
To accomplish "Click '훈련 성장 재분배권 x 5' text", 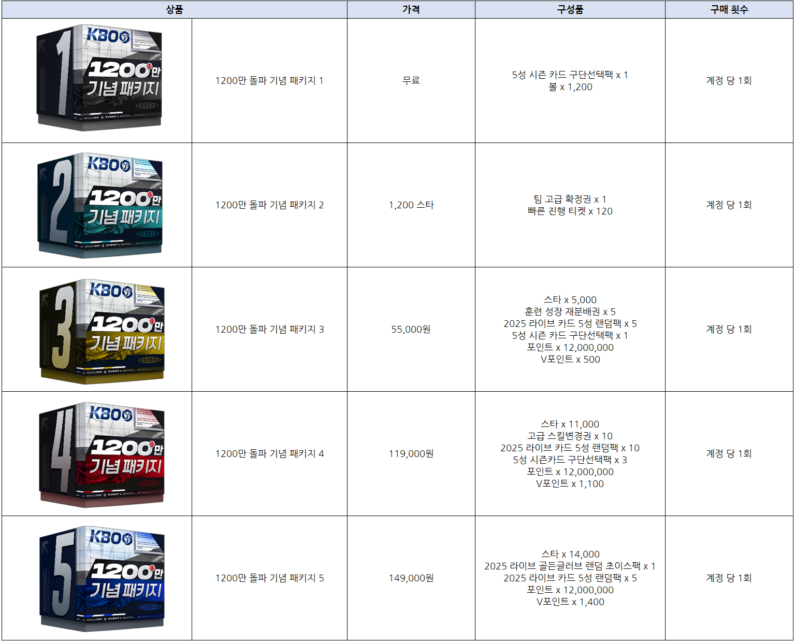I will click(x=570, y=312).
